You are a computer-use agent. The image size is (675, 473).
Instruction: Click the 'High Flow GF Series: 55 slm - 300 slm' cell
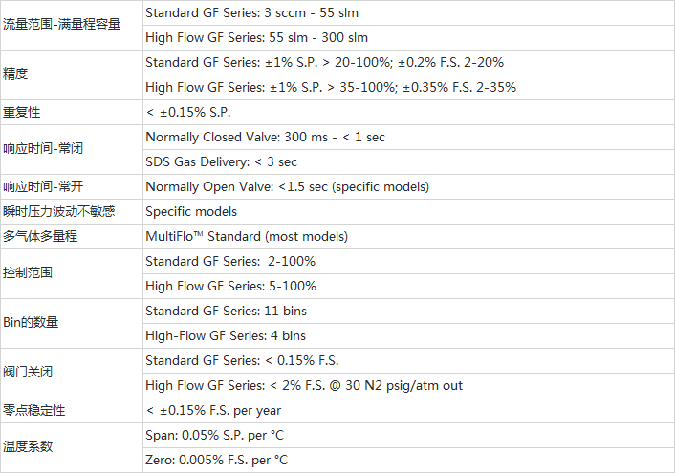[256, 38]
